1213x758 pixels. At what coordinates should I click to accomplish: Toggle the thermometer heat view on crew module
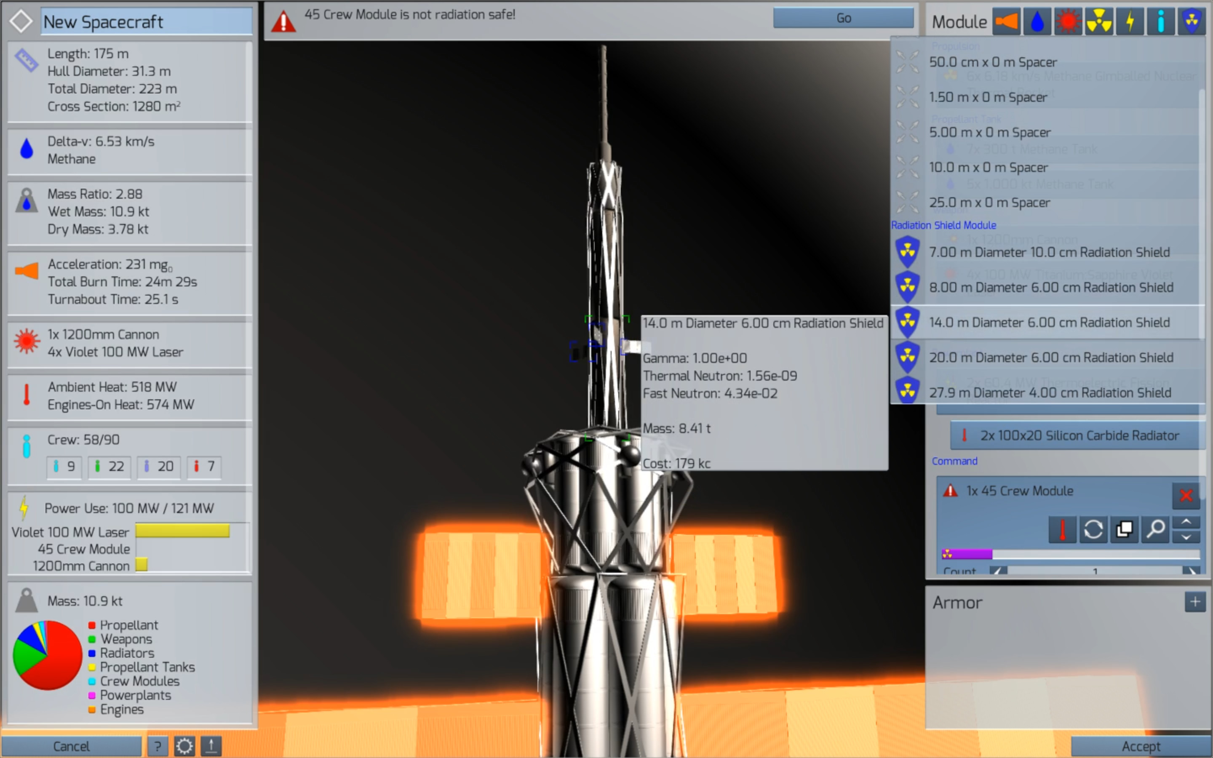coord(1063,529)
